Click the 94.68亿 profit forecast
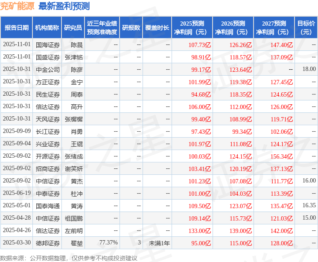 click(x=201, y=94)
